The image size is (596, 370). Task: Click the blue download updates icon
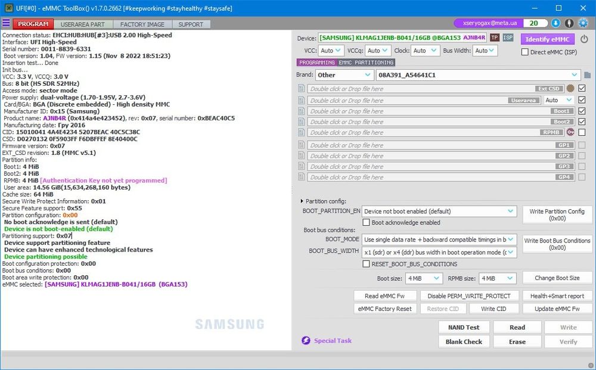[x=555, y=23]
